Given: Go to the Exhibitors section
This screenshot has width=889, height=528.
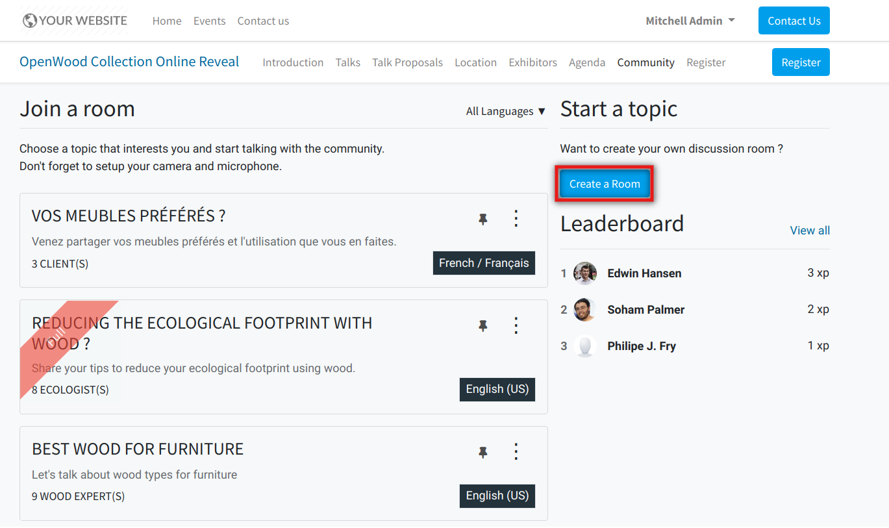Looking at the screenshot, I should 532,62.
